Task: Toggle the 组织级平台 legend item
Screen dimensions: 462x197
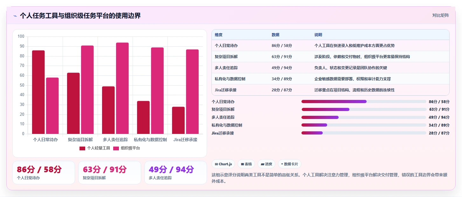Action: tap(127, 148)
